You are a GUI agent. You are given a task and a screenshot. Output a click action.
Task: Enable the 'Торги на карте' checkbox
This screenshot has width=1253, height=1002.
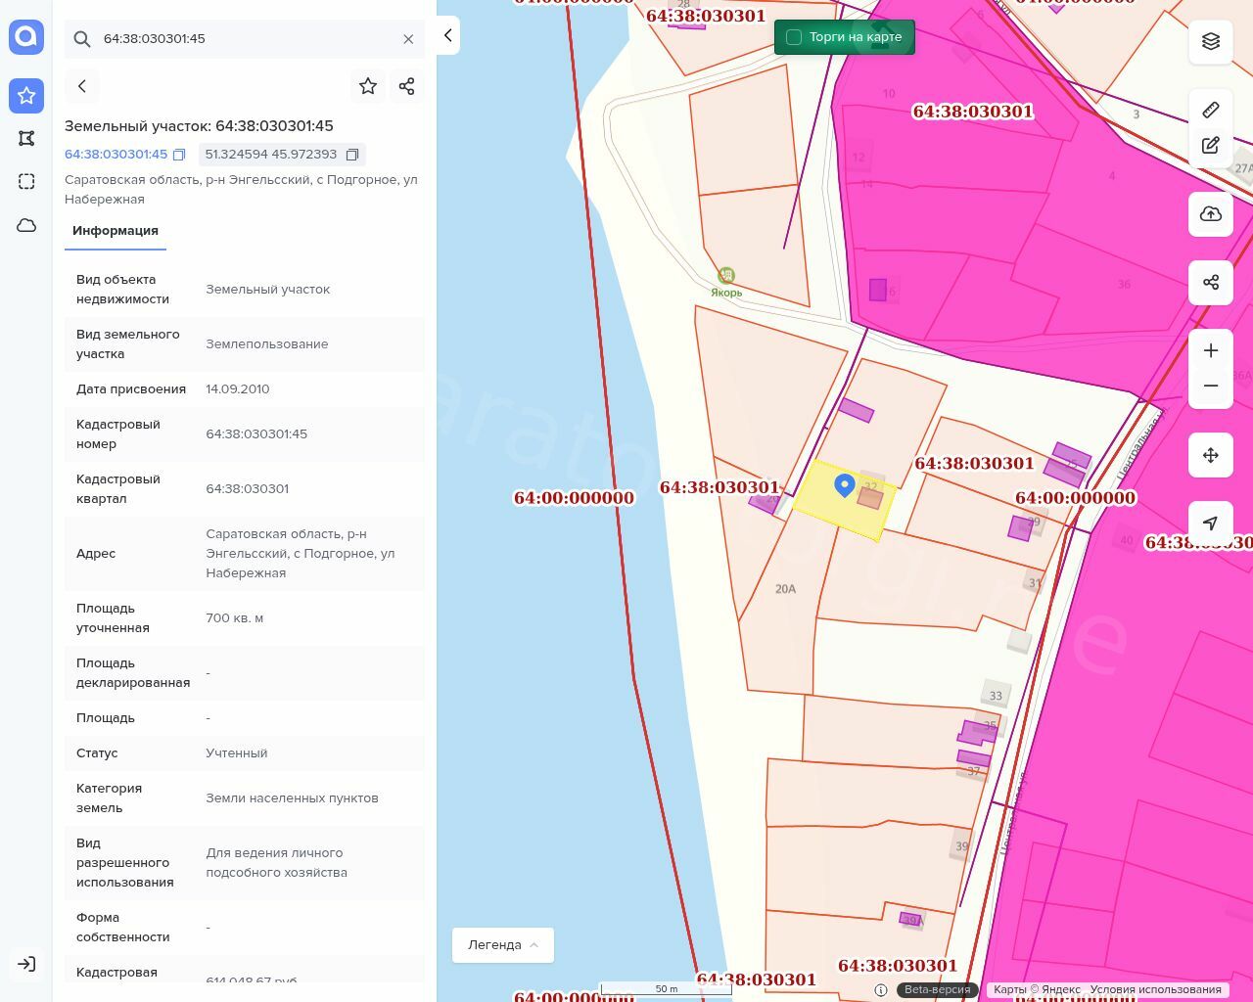point(794,37)
